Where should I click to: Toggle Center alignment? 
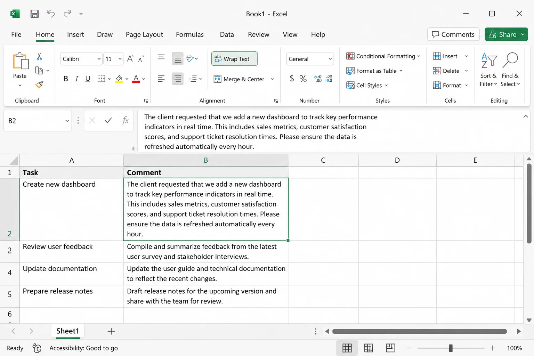point(178,79)
